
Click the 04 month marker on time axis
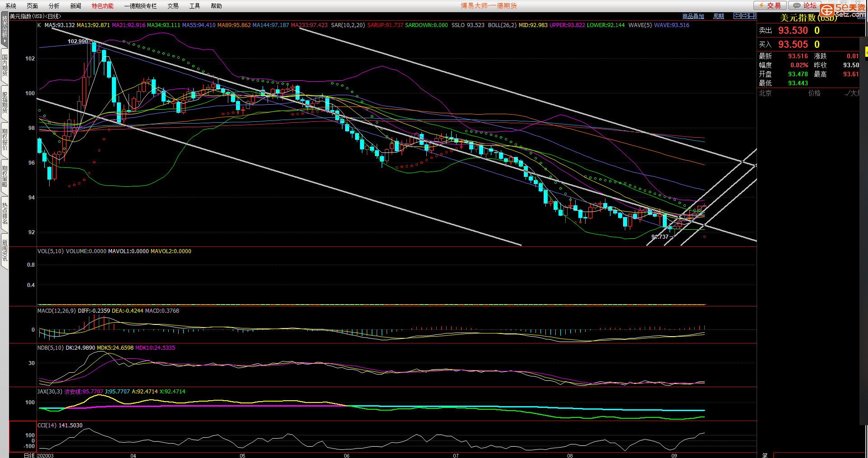click(x=133, y=455)
